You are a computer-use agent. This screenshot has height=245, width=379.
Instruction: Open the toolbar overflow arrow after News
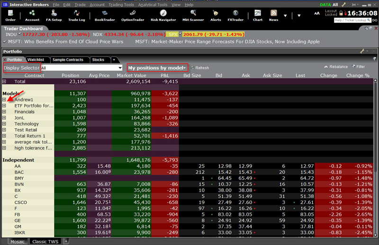[x=285, y=16]
